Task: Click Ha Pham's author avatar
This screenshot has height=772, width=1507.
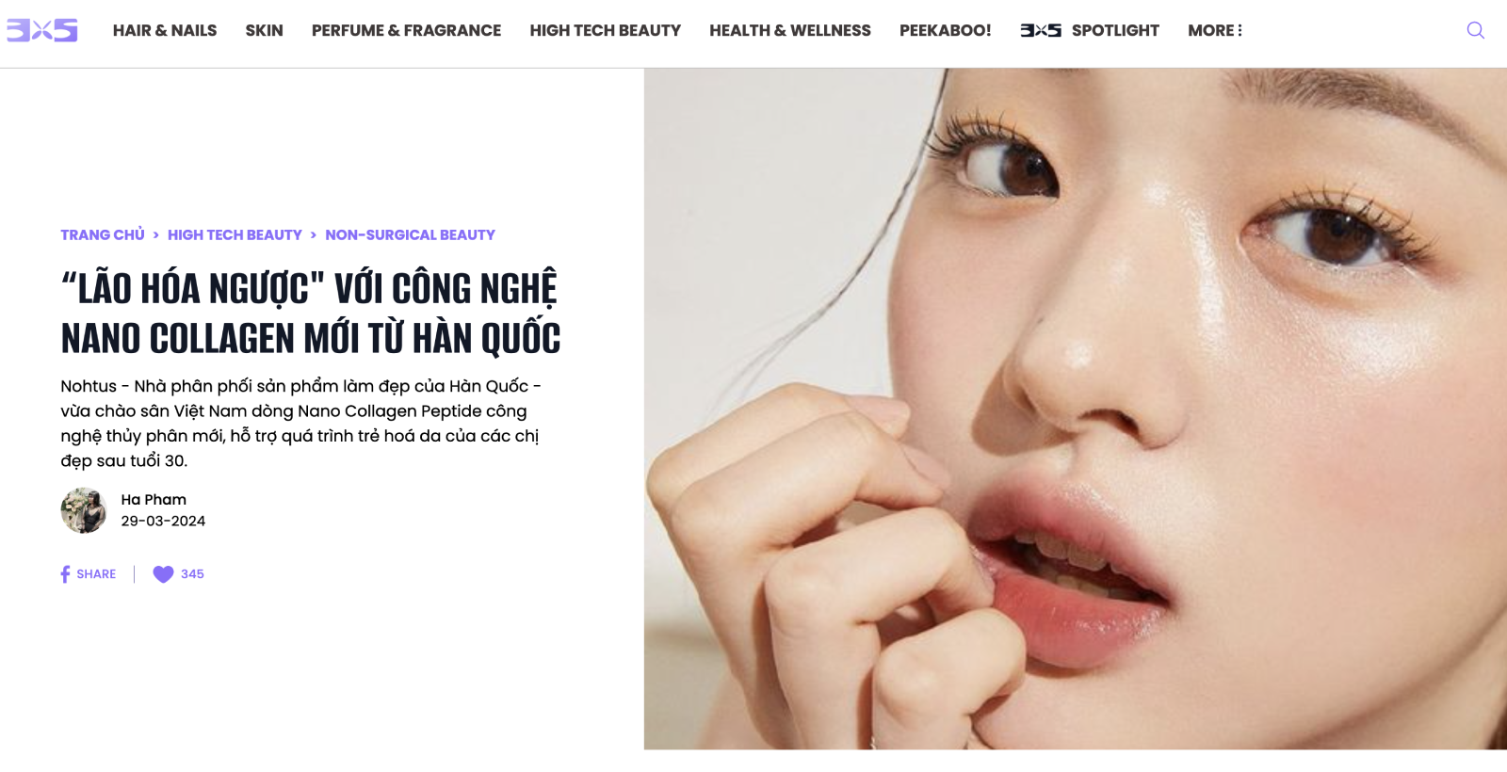Action: coord(84,510)
